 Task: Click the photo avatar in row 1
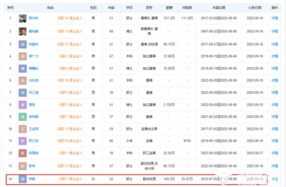click(x=22, y=18)
